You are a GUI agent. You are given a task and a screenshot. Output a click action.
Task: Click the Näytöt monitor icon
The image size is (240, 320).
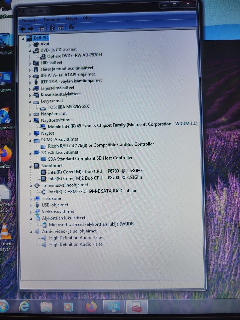(37, 133)
